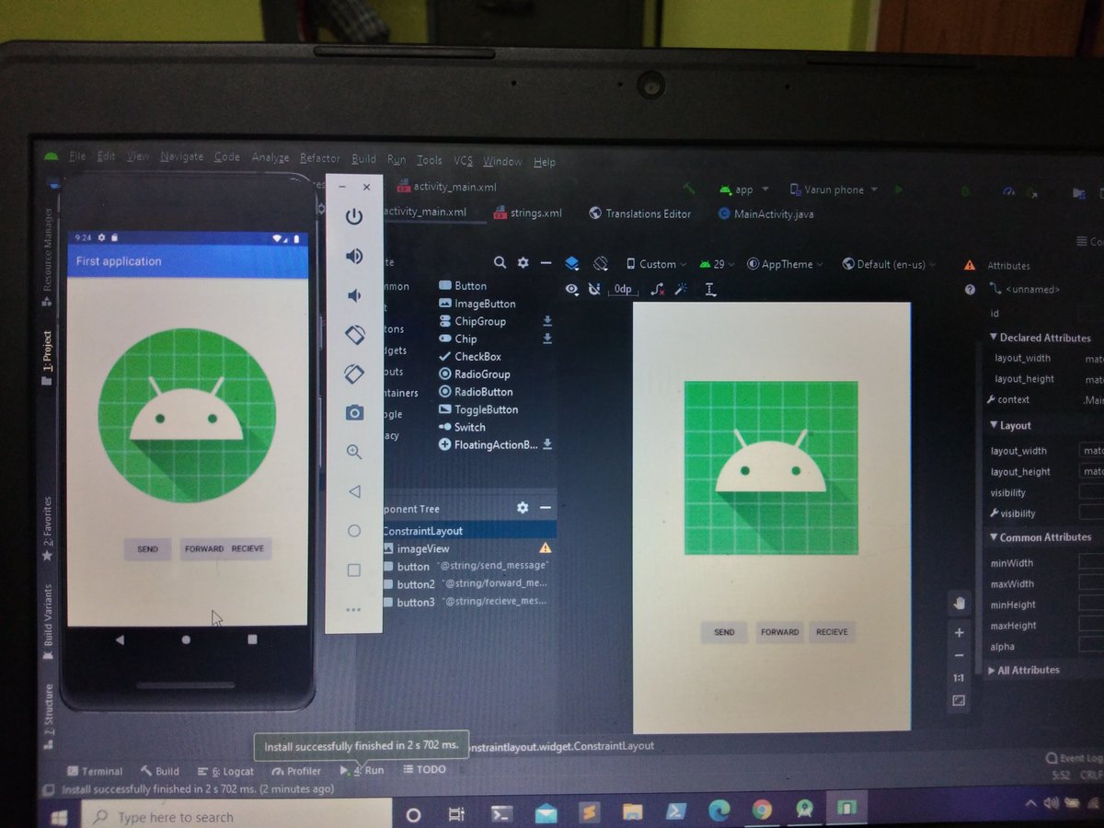This screenshot has height=828, width=1104.
Task: Open Chrome from the taskbar
Action: [761, 810]
